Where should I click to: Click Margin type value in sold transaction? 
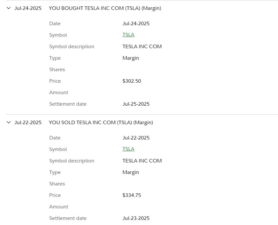click(131, 172)
